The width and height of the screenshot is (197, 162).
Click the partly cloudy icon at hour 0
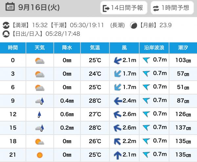point(40,61)
